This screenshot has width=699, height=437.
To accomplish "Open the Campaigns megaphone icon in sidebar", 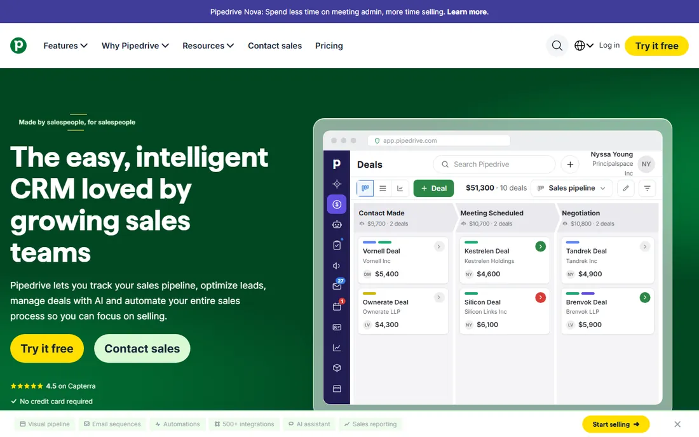I will point(337,266).
